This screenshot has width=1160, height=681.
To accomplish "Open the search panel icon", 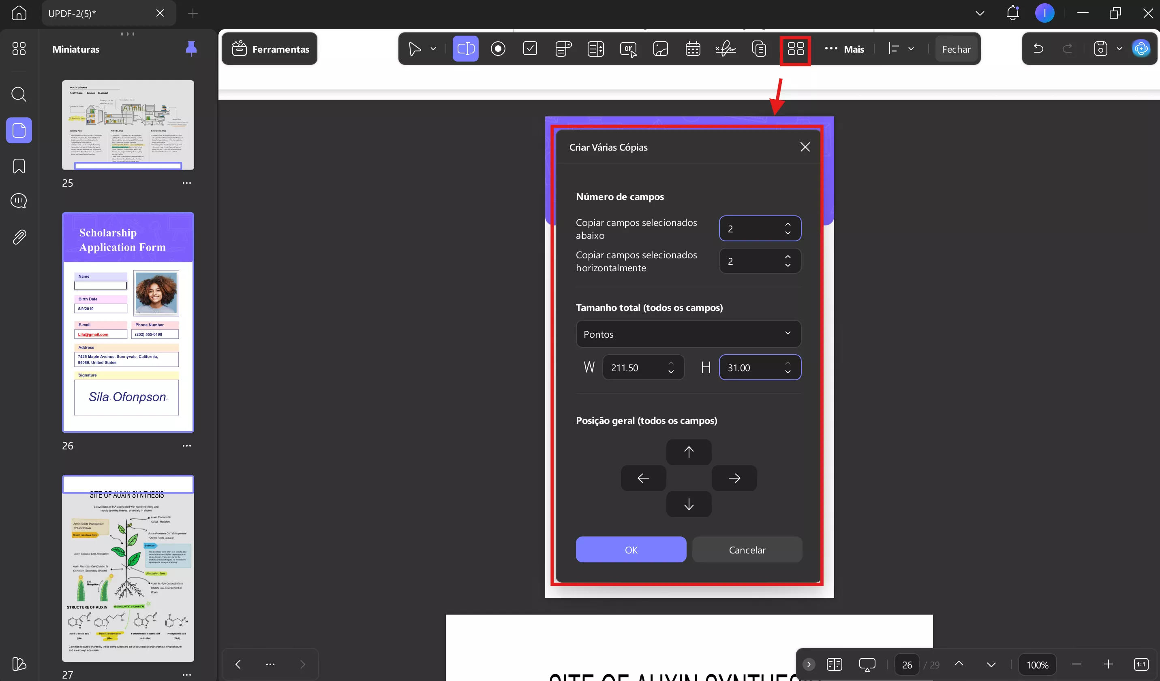I will point(19,94).
